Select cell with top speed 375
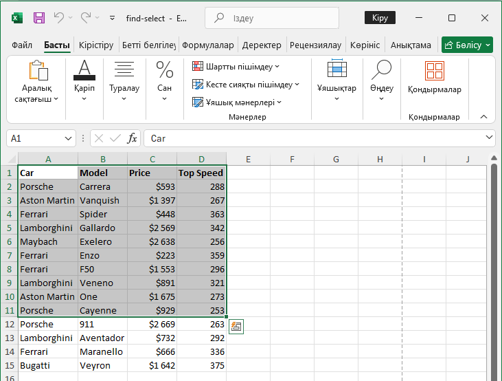Viewport: 502px width, 381px height. click(201, 366)
